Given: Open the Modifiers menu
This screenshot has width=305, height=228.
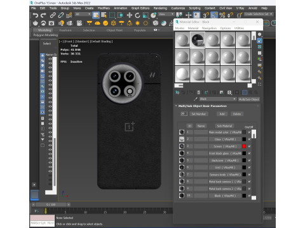Looking at the screenshot, I should click(104, 8).
